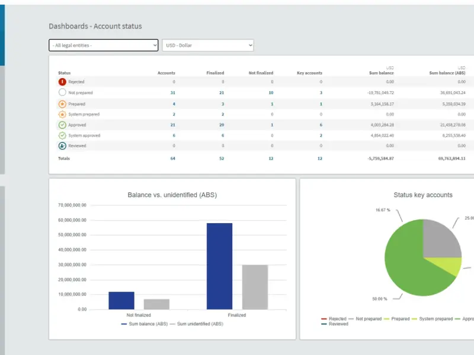Select the Not prepared sum balance -19,781,049.72

click(x=380, y=93)
